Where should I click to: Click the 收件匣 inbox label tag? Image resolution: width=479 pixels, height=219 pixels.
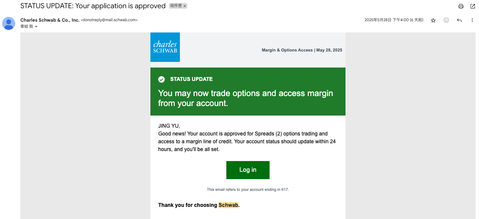176,6
